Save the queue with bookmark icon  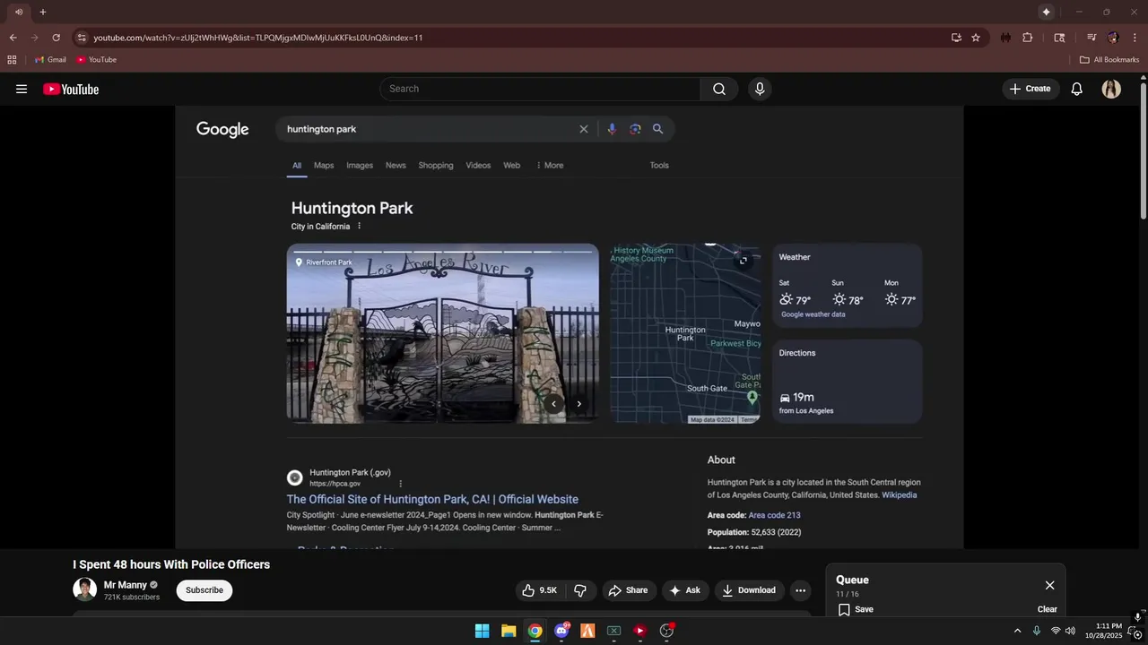(856, 609)
